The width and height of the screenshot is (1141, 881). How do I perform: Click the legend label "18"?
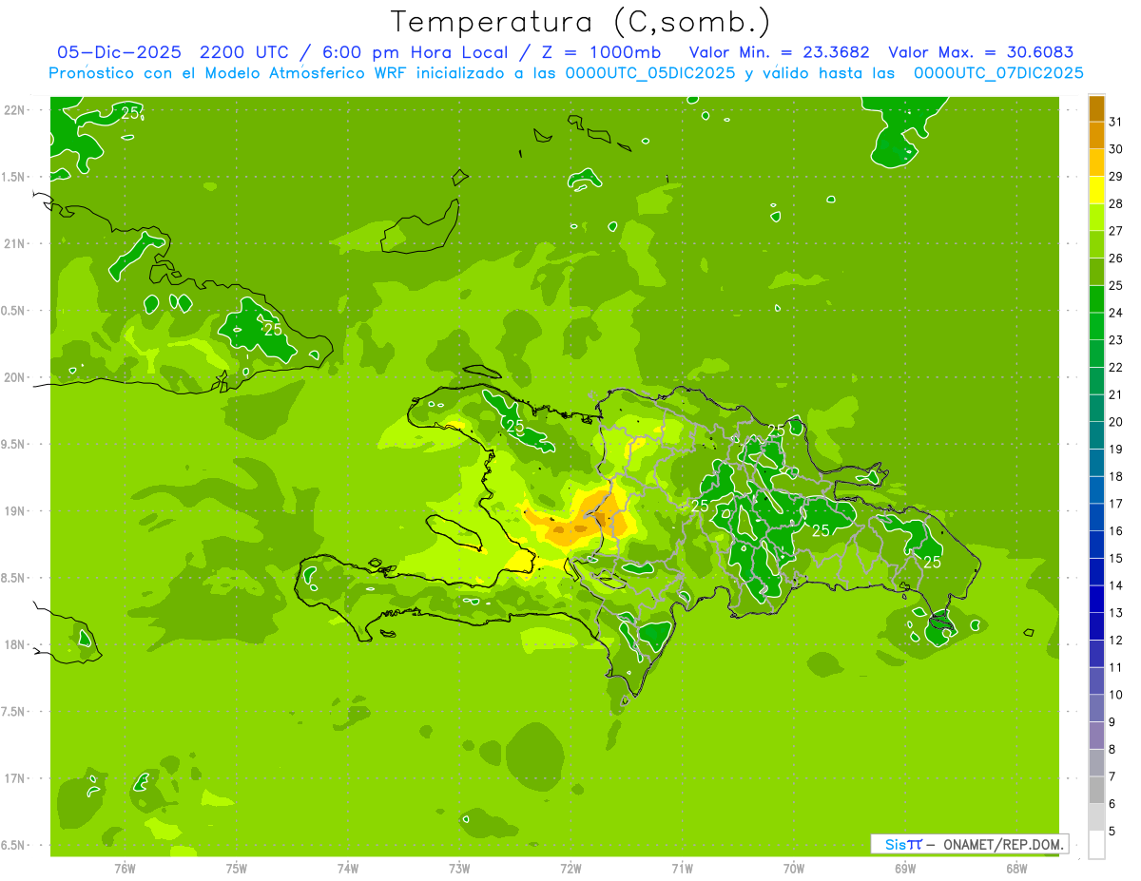(1116, 476)
